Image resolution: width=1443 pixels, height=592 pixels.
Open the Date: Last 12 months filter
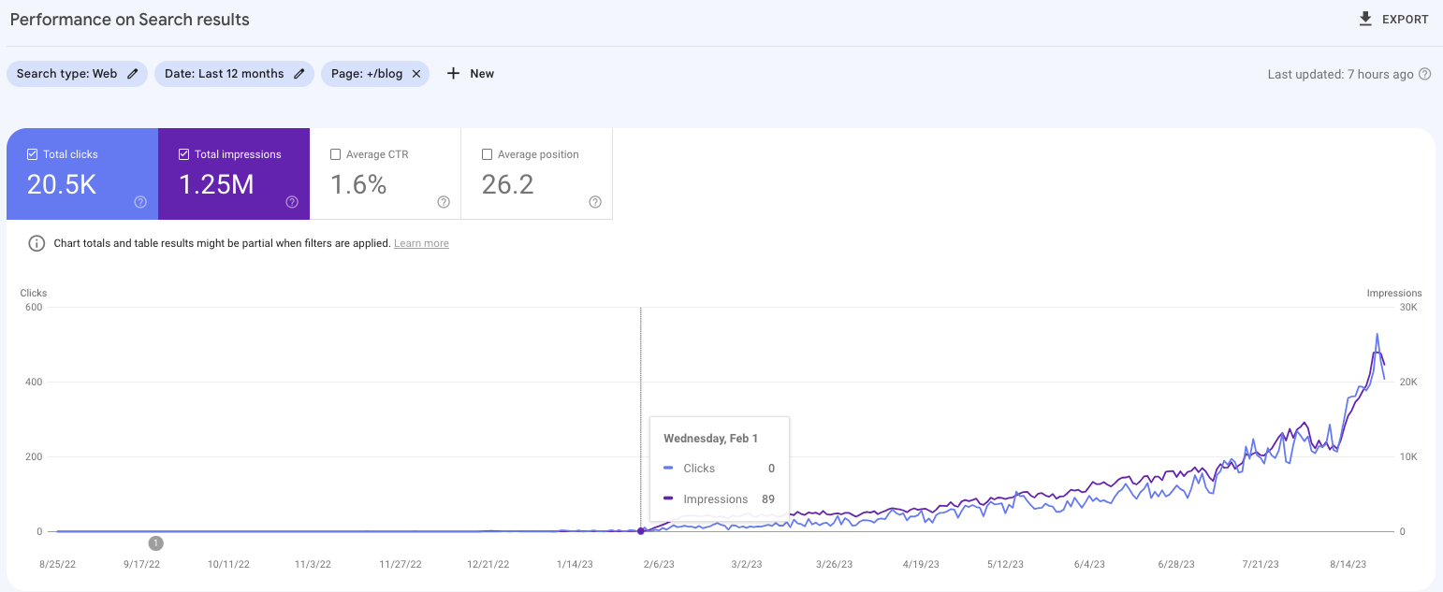[225, 74]
